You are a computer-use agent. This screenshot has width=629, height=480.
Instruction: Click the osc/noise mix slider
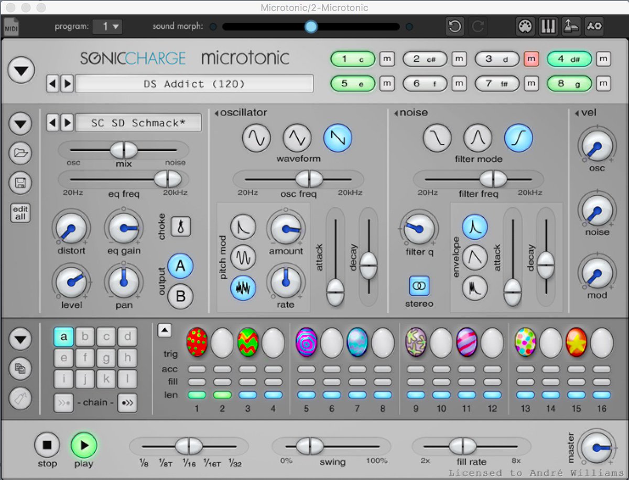point(124,151)
